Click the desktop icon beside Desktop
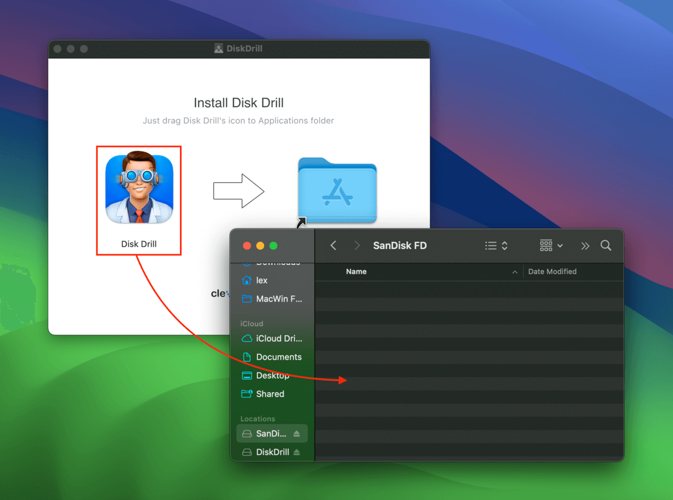This screenshot has width=673, height=500. tap(246, 376)
